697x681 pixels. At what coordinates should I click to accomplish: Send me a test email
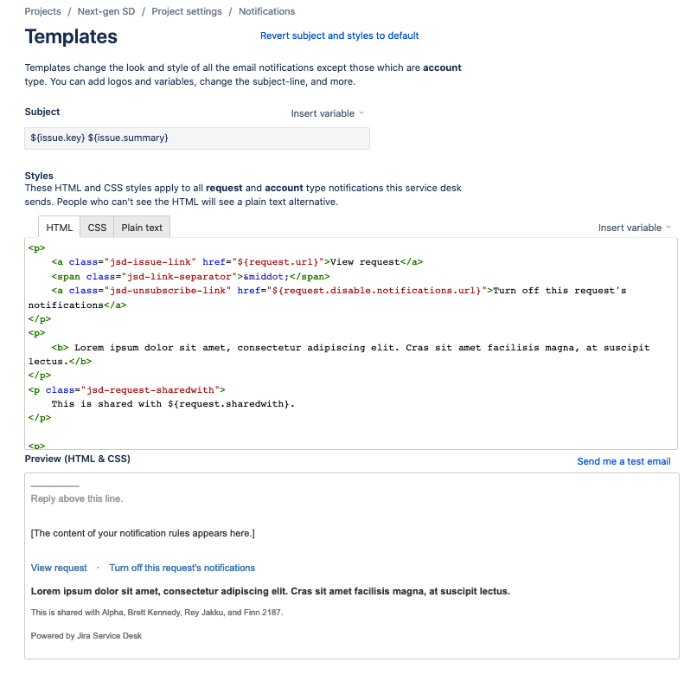(623, 461)
